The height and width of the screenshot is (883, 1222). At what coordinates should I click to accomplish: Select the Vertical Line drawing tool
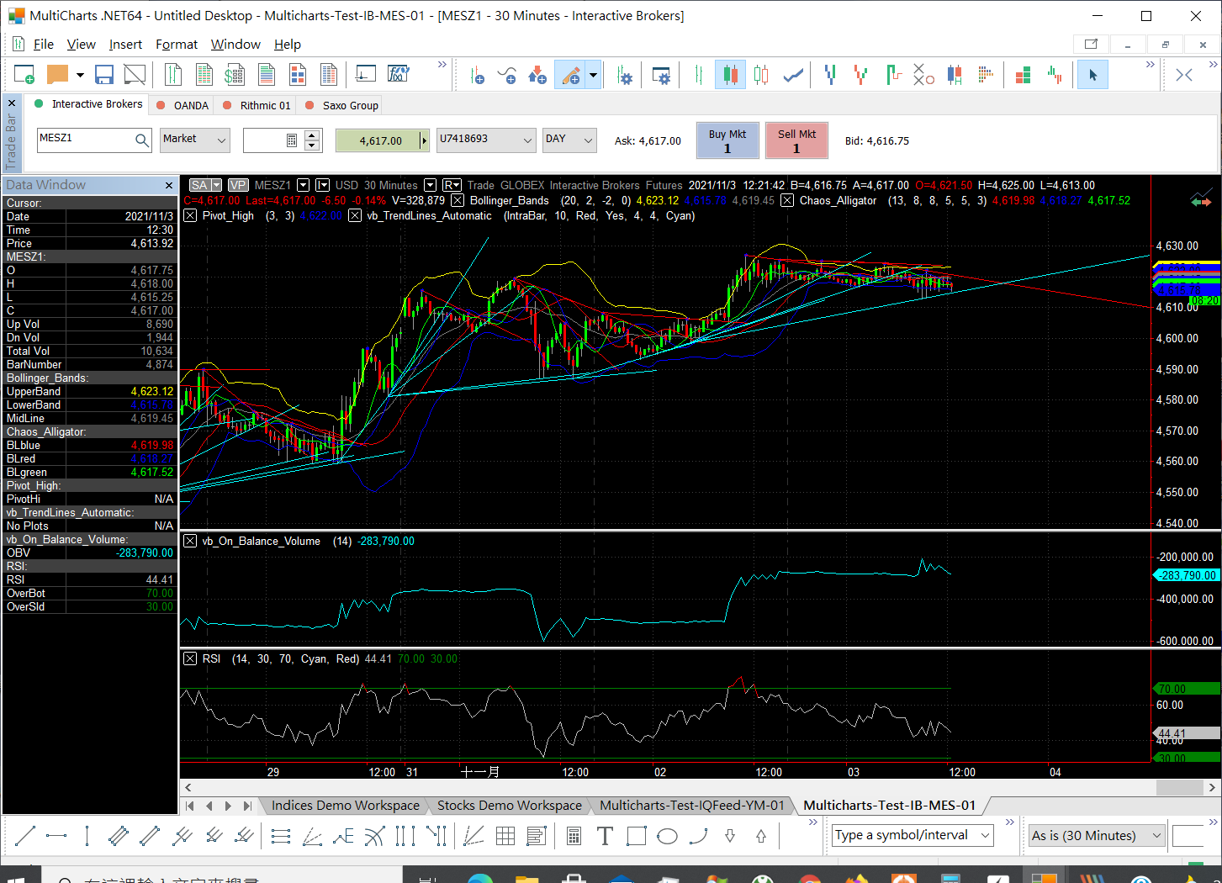87,836
